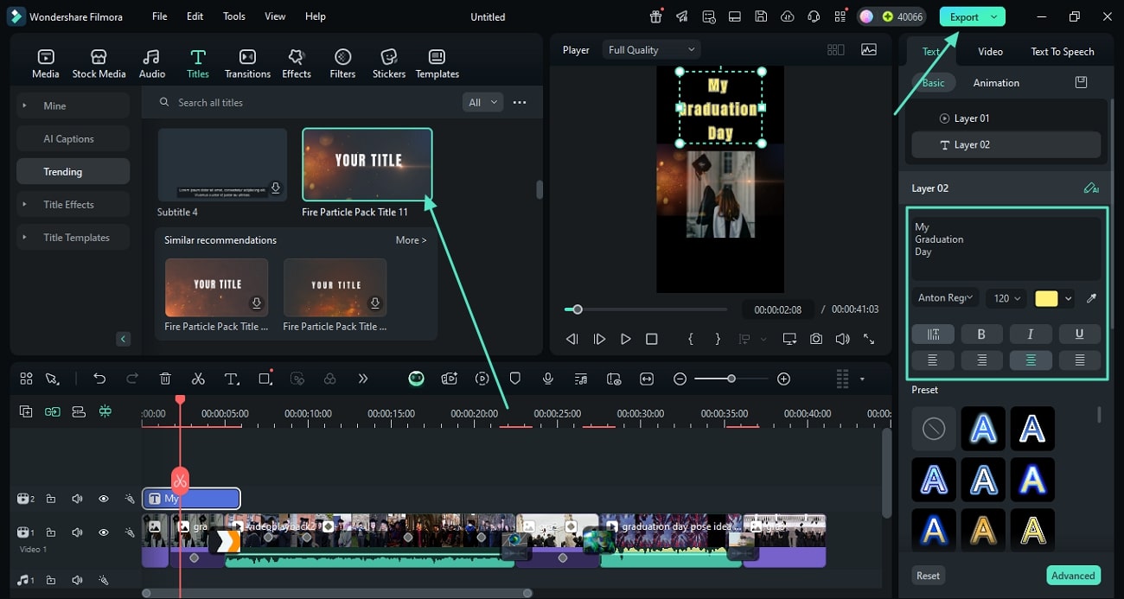Viewport: 1124px width, 599px height.
Task: Click the undo arrow in timeline toolbar
Action: click(99, 379)
